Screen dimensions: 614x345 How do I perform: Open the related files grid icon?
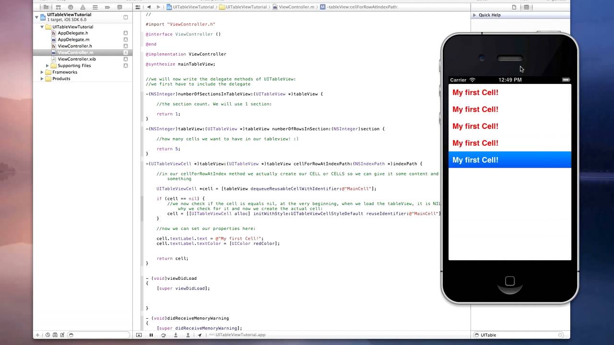coord(138,7)
